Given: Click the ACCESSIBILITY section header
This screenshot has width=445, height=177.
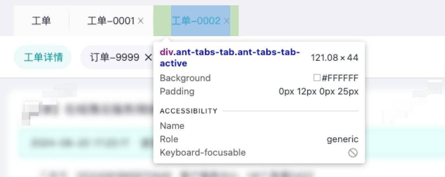Looking at the screenshot, I should point(189,111).
